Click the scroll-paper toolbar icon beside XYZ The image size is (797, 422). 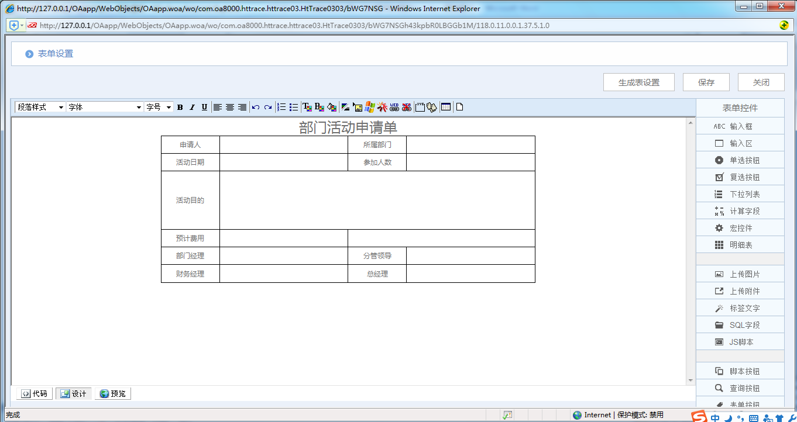432,107
